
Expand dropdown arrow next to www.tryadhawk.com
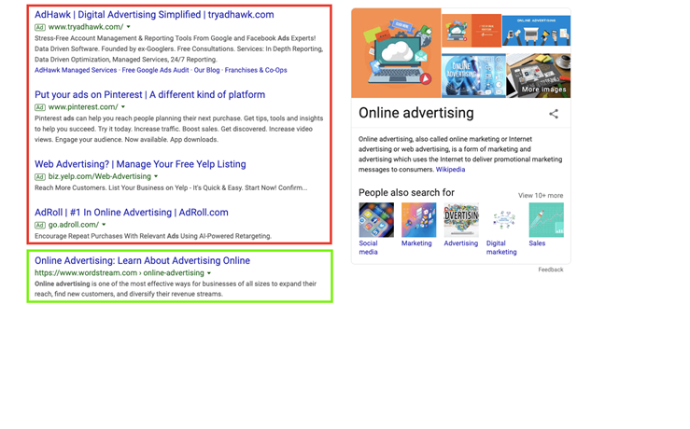[129, 27]
